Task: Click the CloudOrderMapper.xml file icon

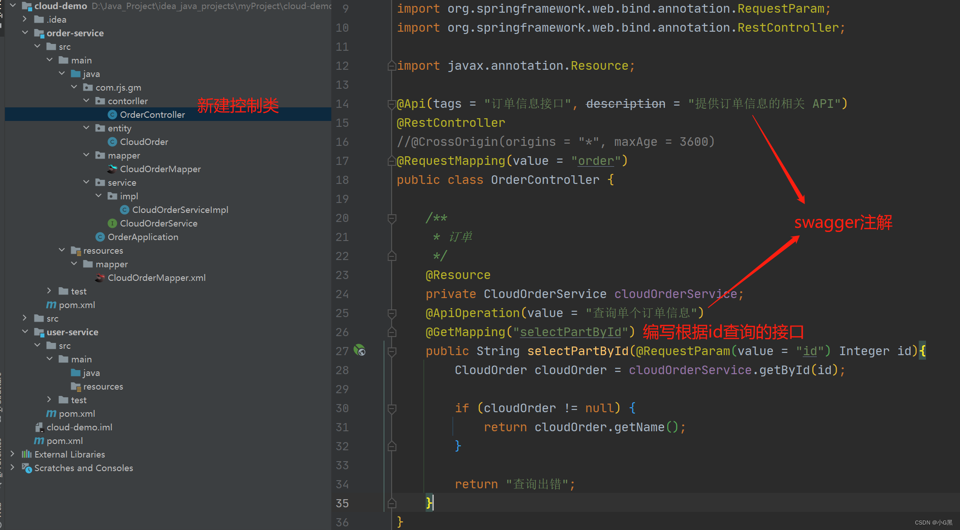Action: [x=100, y=278]
